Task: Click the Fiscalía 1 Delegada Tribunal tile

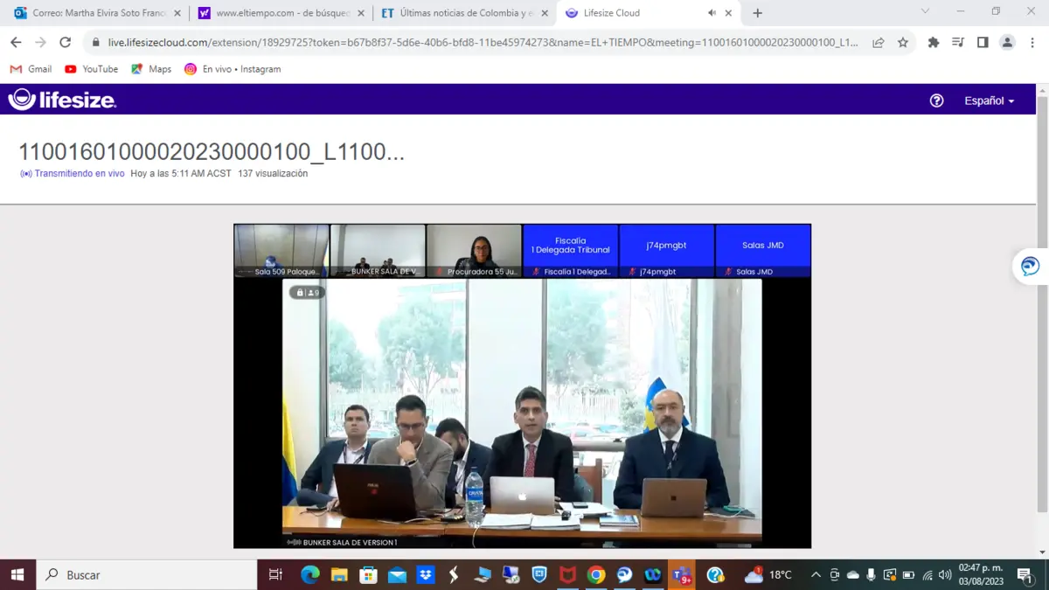Action: [570, 251]
